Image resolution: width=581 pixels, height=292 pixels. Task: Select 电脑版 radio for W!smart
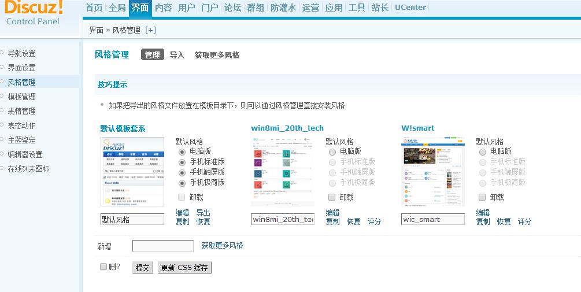483,152
